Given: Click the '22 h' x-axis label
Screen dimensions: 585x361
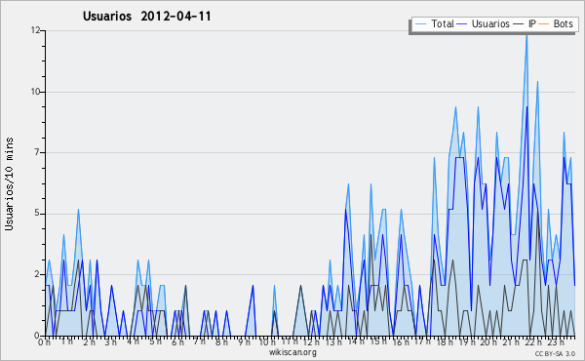Looking at the screenshot, I should (533, 342).
